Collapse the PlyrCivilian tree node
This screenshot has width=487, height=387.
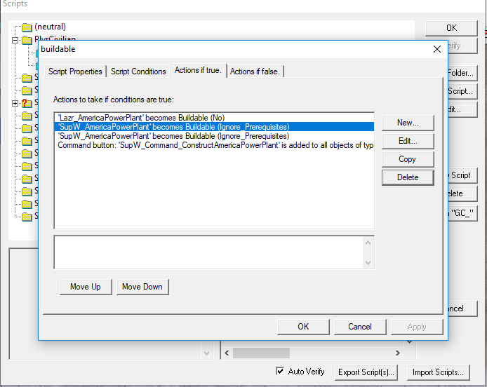15,40
